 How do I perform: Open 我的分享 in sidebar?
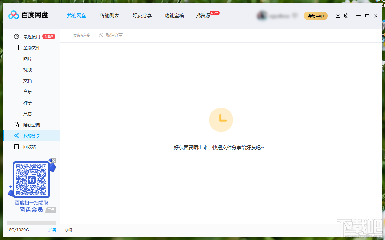click(31, 135)
